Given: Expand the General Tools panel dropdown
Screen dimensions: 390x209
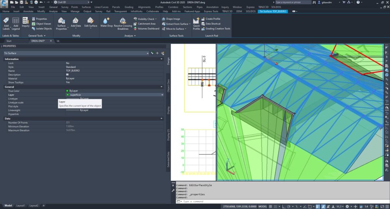Looking at the screenshot, I should pos(37,36).
